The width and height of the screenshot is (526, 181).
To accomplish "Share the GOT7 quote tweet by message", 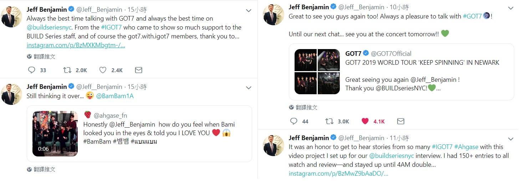I will [400, 121].
